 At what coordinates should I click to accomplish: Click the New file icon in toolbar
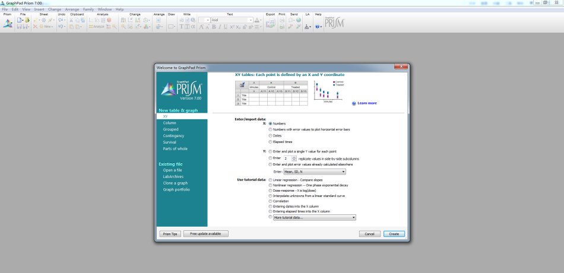[19, 20]
